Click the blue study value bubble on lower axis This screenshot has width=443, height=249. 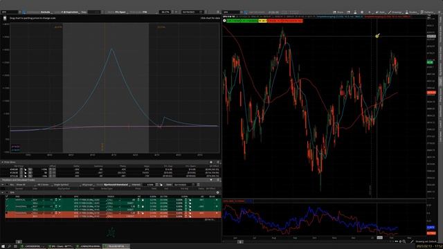tap(431, 228)
